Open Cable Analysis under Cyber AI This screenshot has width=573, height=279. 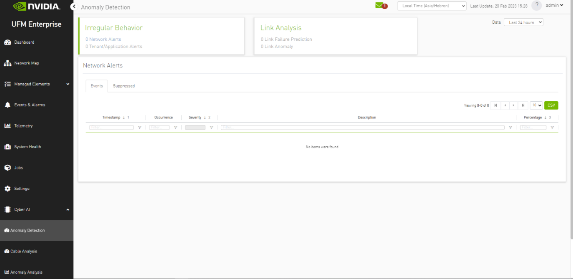coord(23,251)
